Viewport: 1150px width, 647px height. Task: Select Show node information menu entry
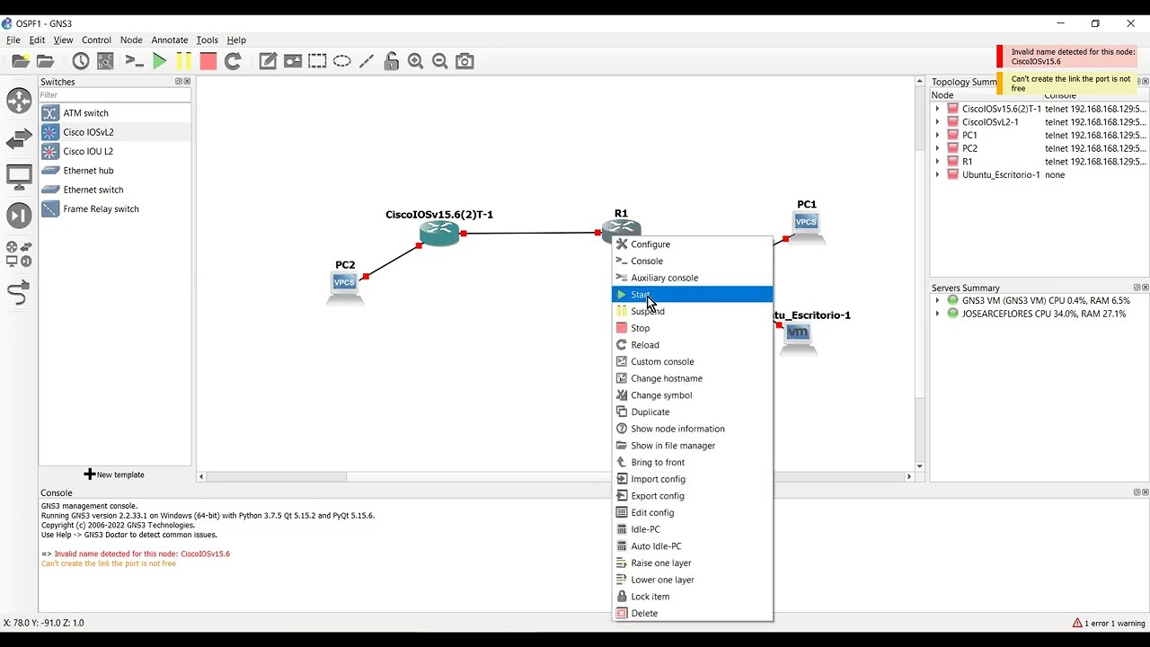click(692, 429)
